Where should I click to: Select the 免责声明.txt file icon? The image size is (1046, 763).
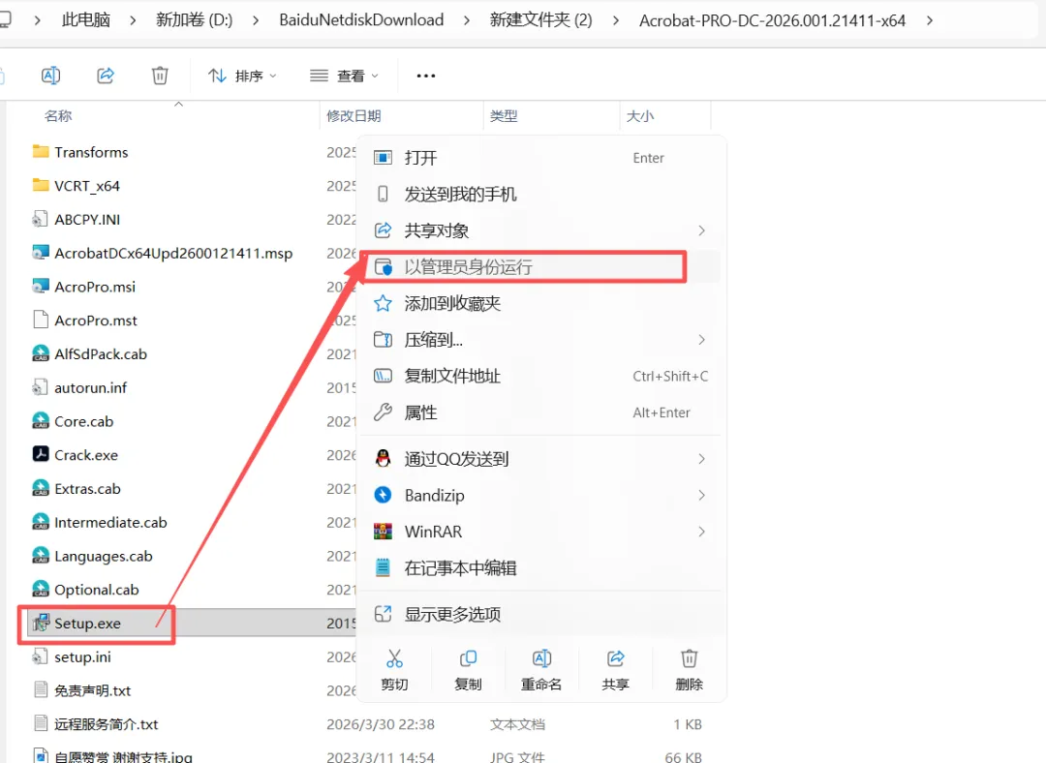click(x=41, y=689)
